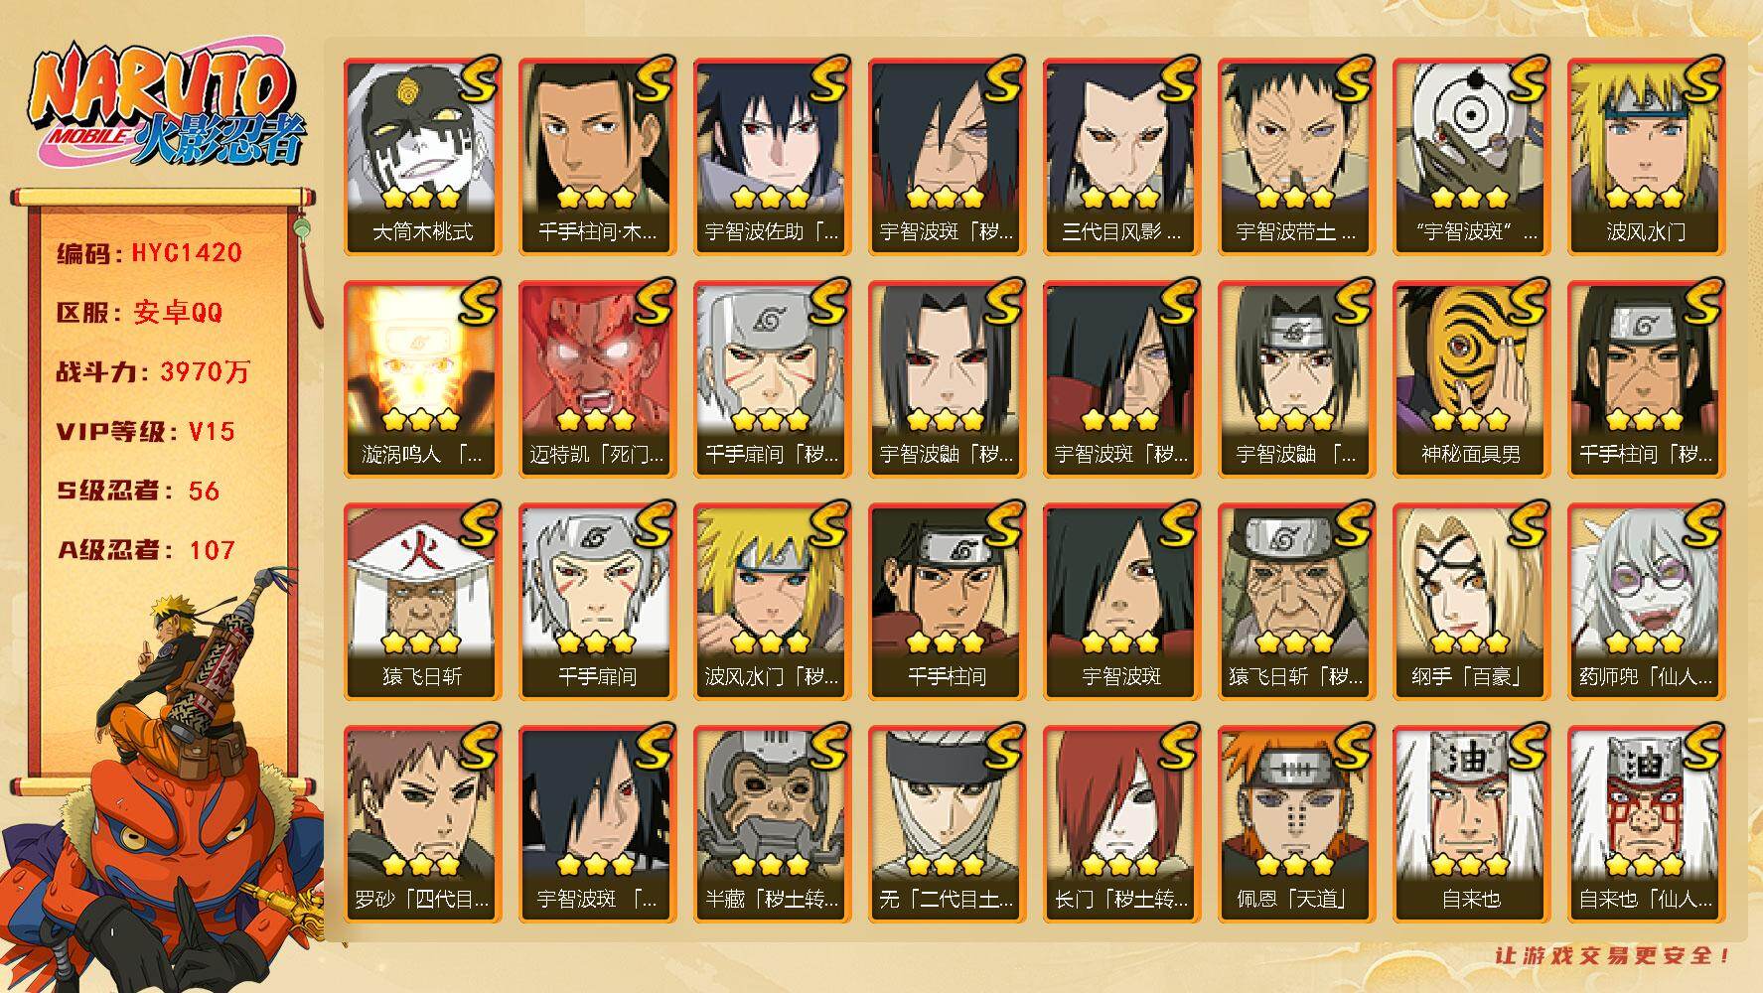This screenshot has width=1763, height=993.
Task: Click the 神秘面具男 masked ninja card
Action: (1471, 379)
